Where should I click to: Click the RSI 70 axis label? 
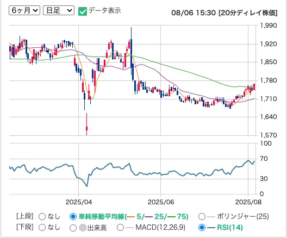[264, 159]
